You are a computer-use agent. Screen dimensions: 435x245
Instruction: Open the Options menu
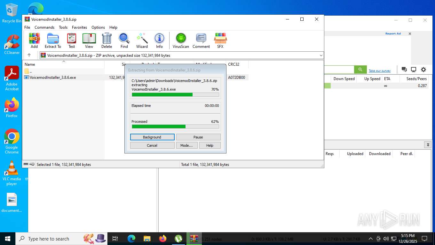coord(98,27)
